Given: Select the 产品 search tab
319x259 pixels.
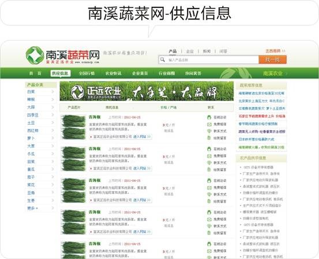Looking at the screenshot, I should pos(172,51).
